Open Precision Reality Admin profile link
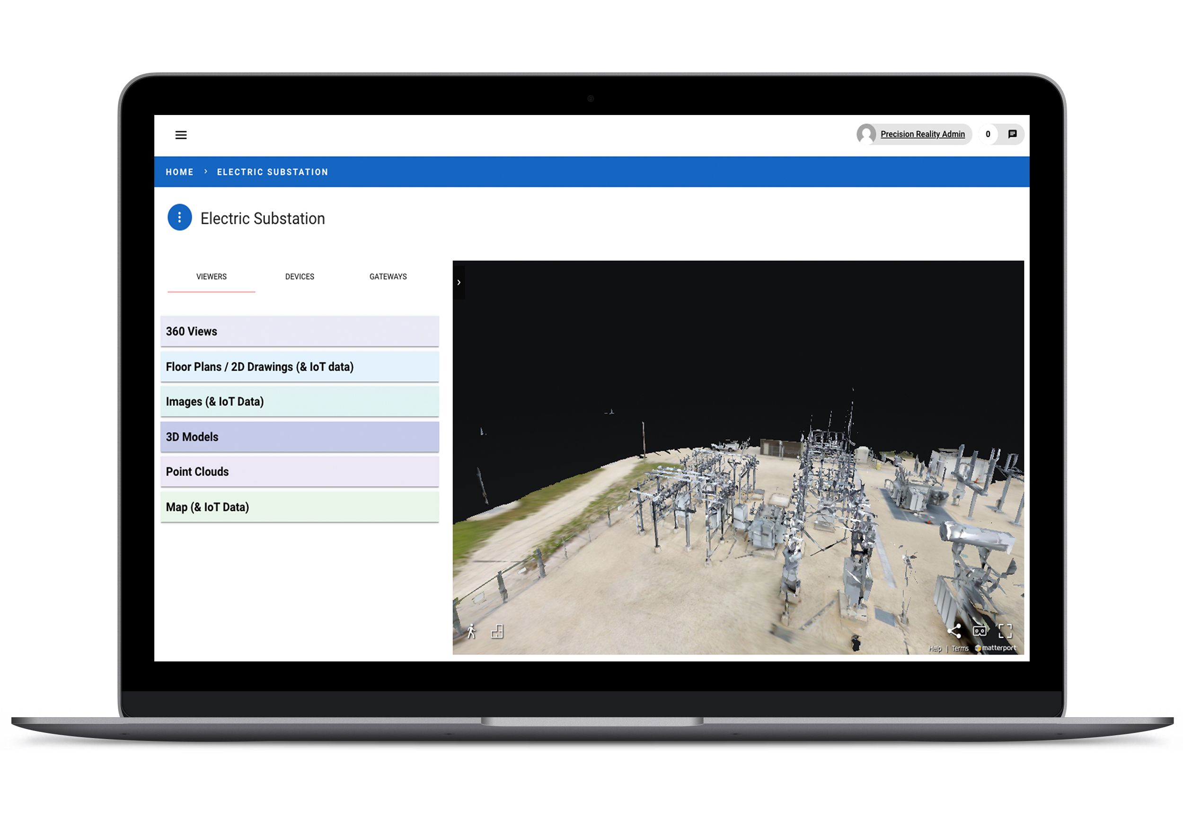The width and height of the screenshot is (1183, 828). point(922,134)
